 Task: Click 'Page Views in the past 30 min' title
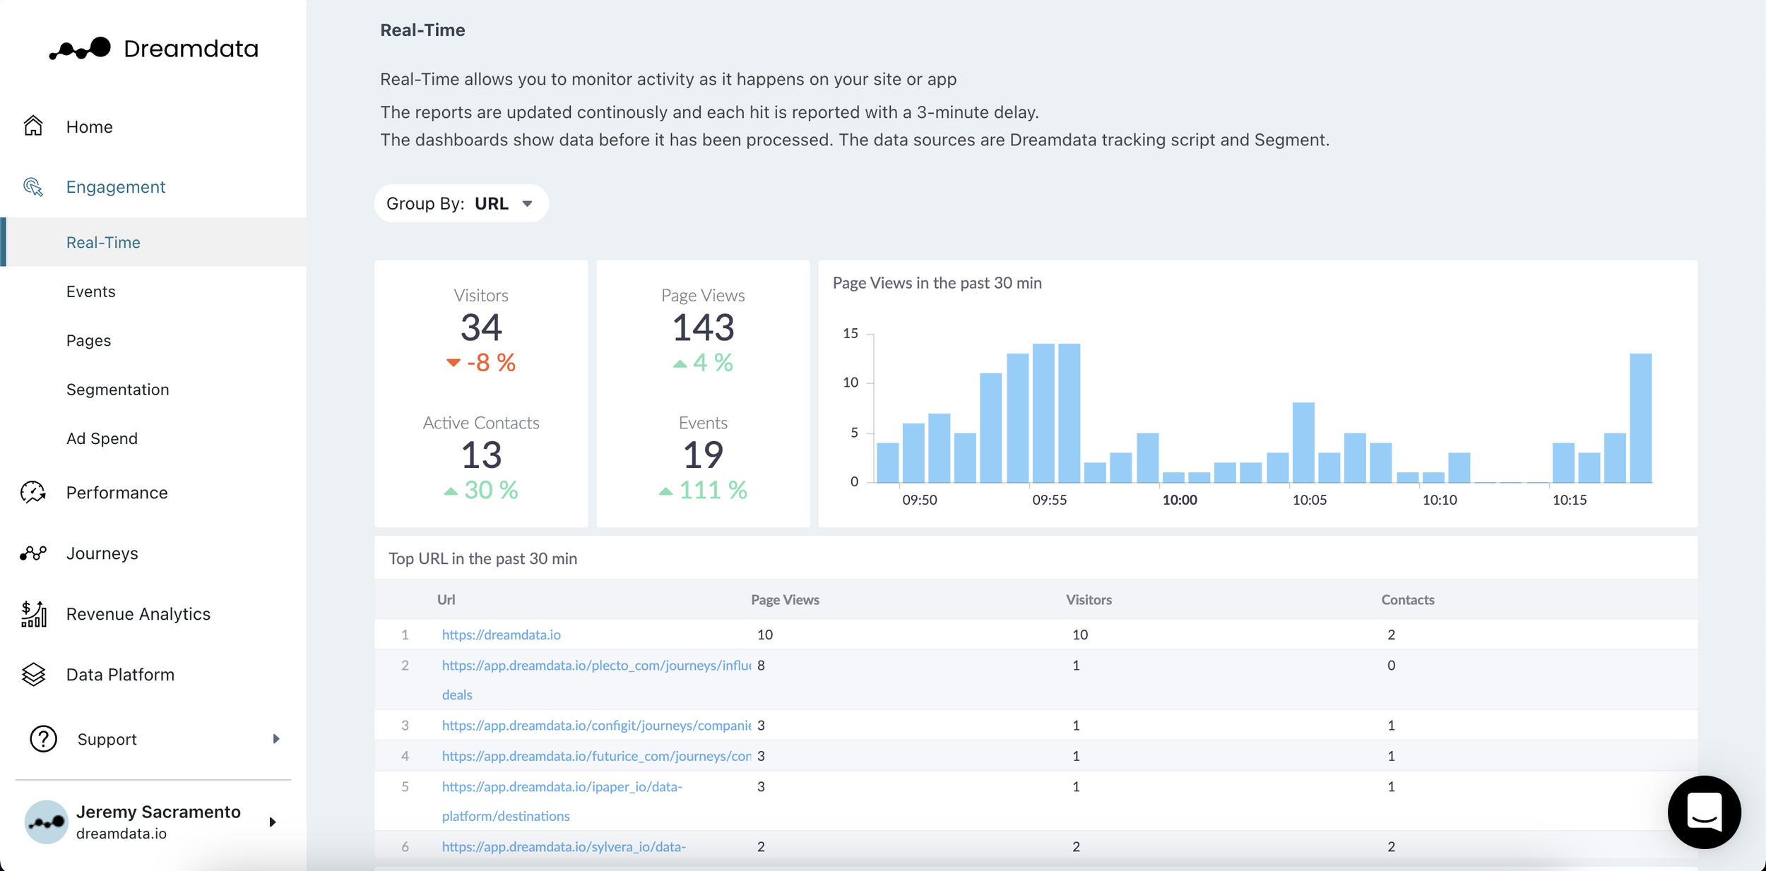click(937, 283)
